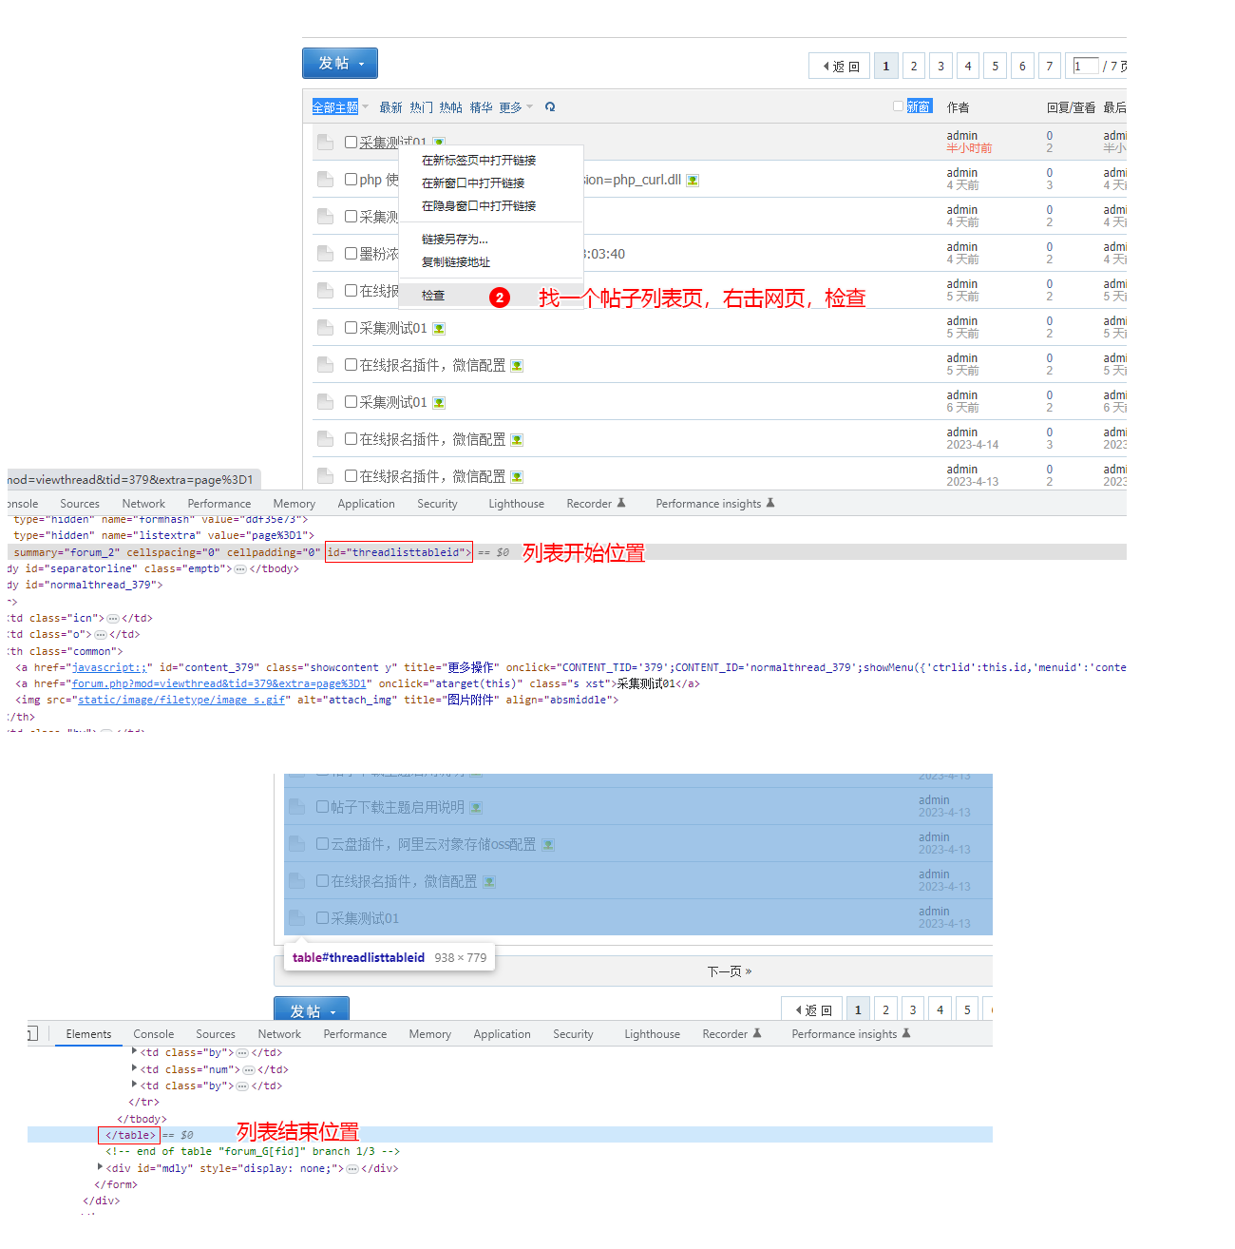Open Lighthouse tab in upper DevTools
Viewport: 1235px width, 1249px height.
(x=517, y=504)
